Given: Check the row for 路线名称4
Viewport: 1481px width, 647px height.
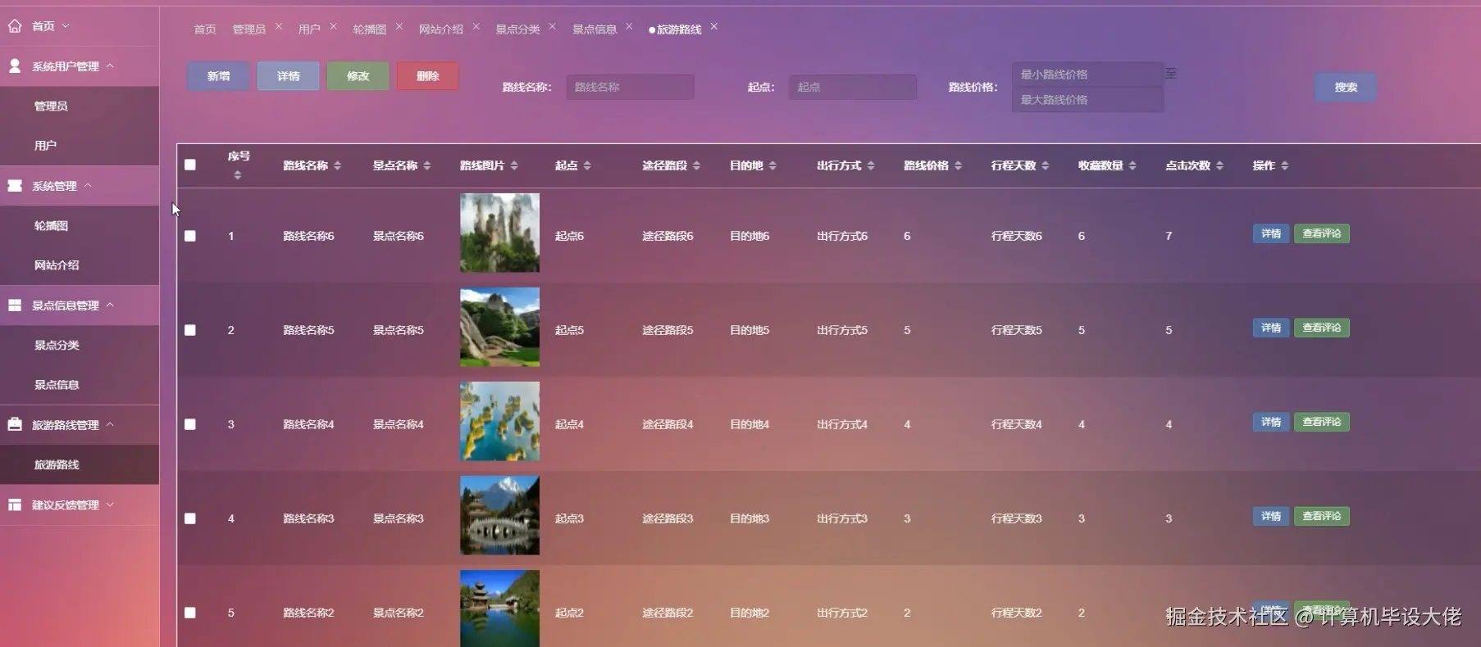Looking at the screenshot, I should pyautogui.click(x=190, y=424).
